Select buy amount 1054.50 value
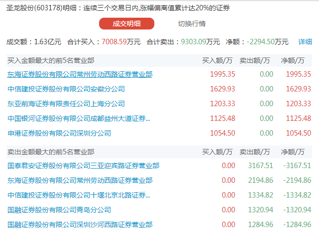Screen dimensions: 319x231 222,133
